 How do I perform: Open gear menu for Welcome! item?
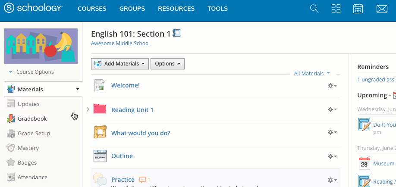332,86
